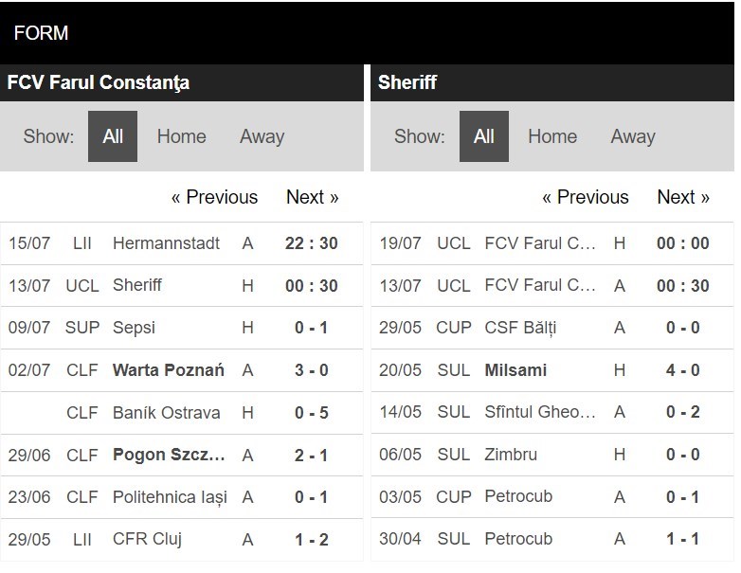
Task: Go to Next matches in Farul panel
Action: tap(313, 197)
